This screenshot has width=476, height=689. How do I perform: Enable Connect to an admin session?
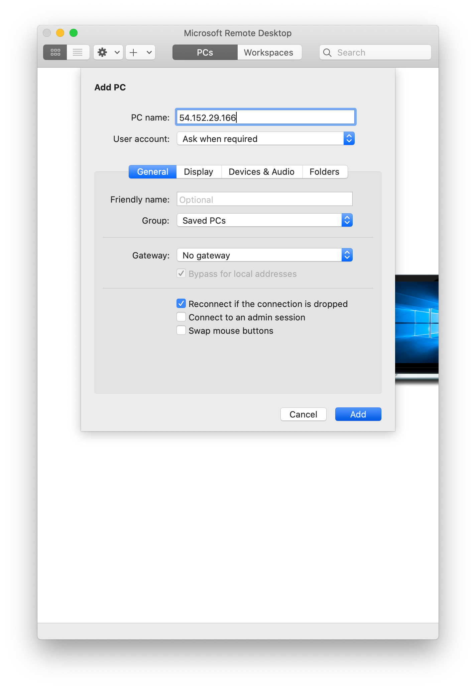coord(181,317)
